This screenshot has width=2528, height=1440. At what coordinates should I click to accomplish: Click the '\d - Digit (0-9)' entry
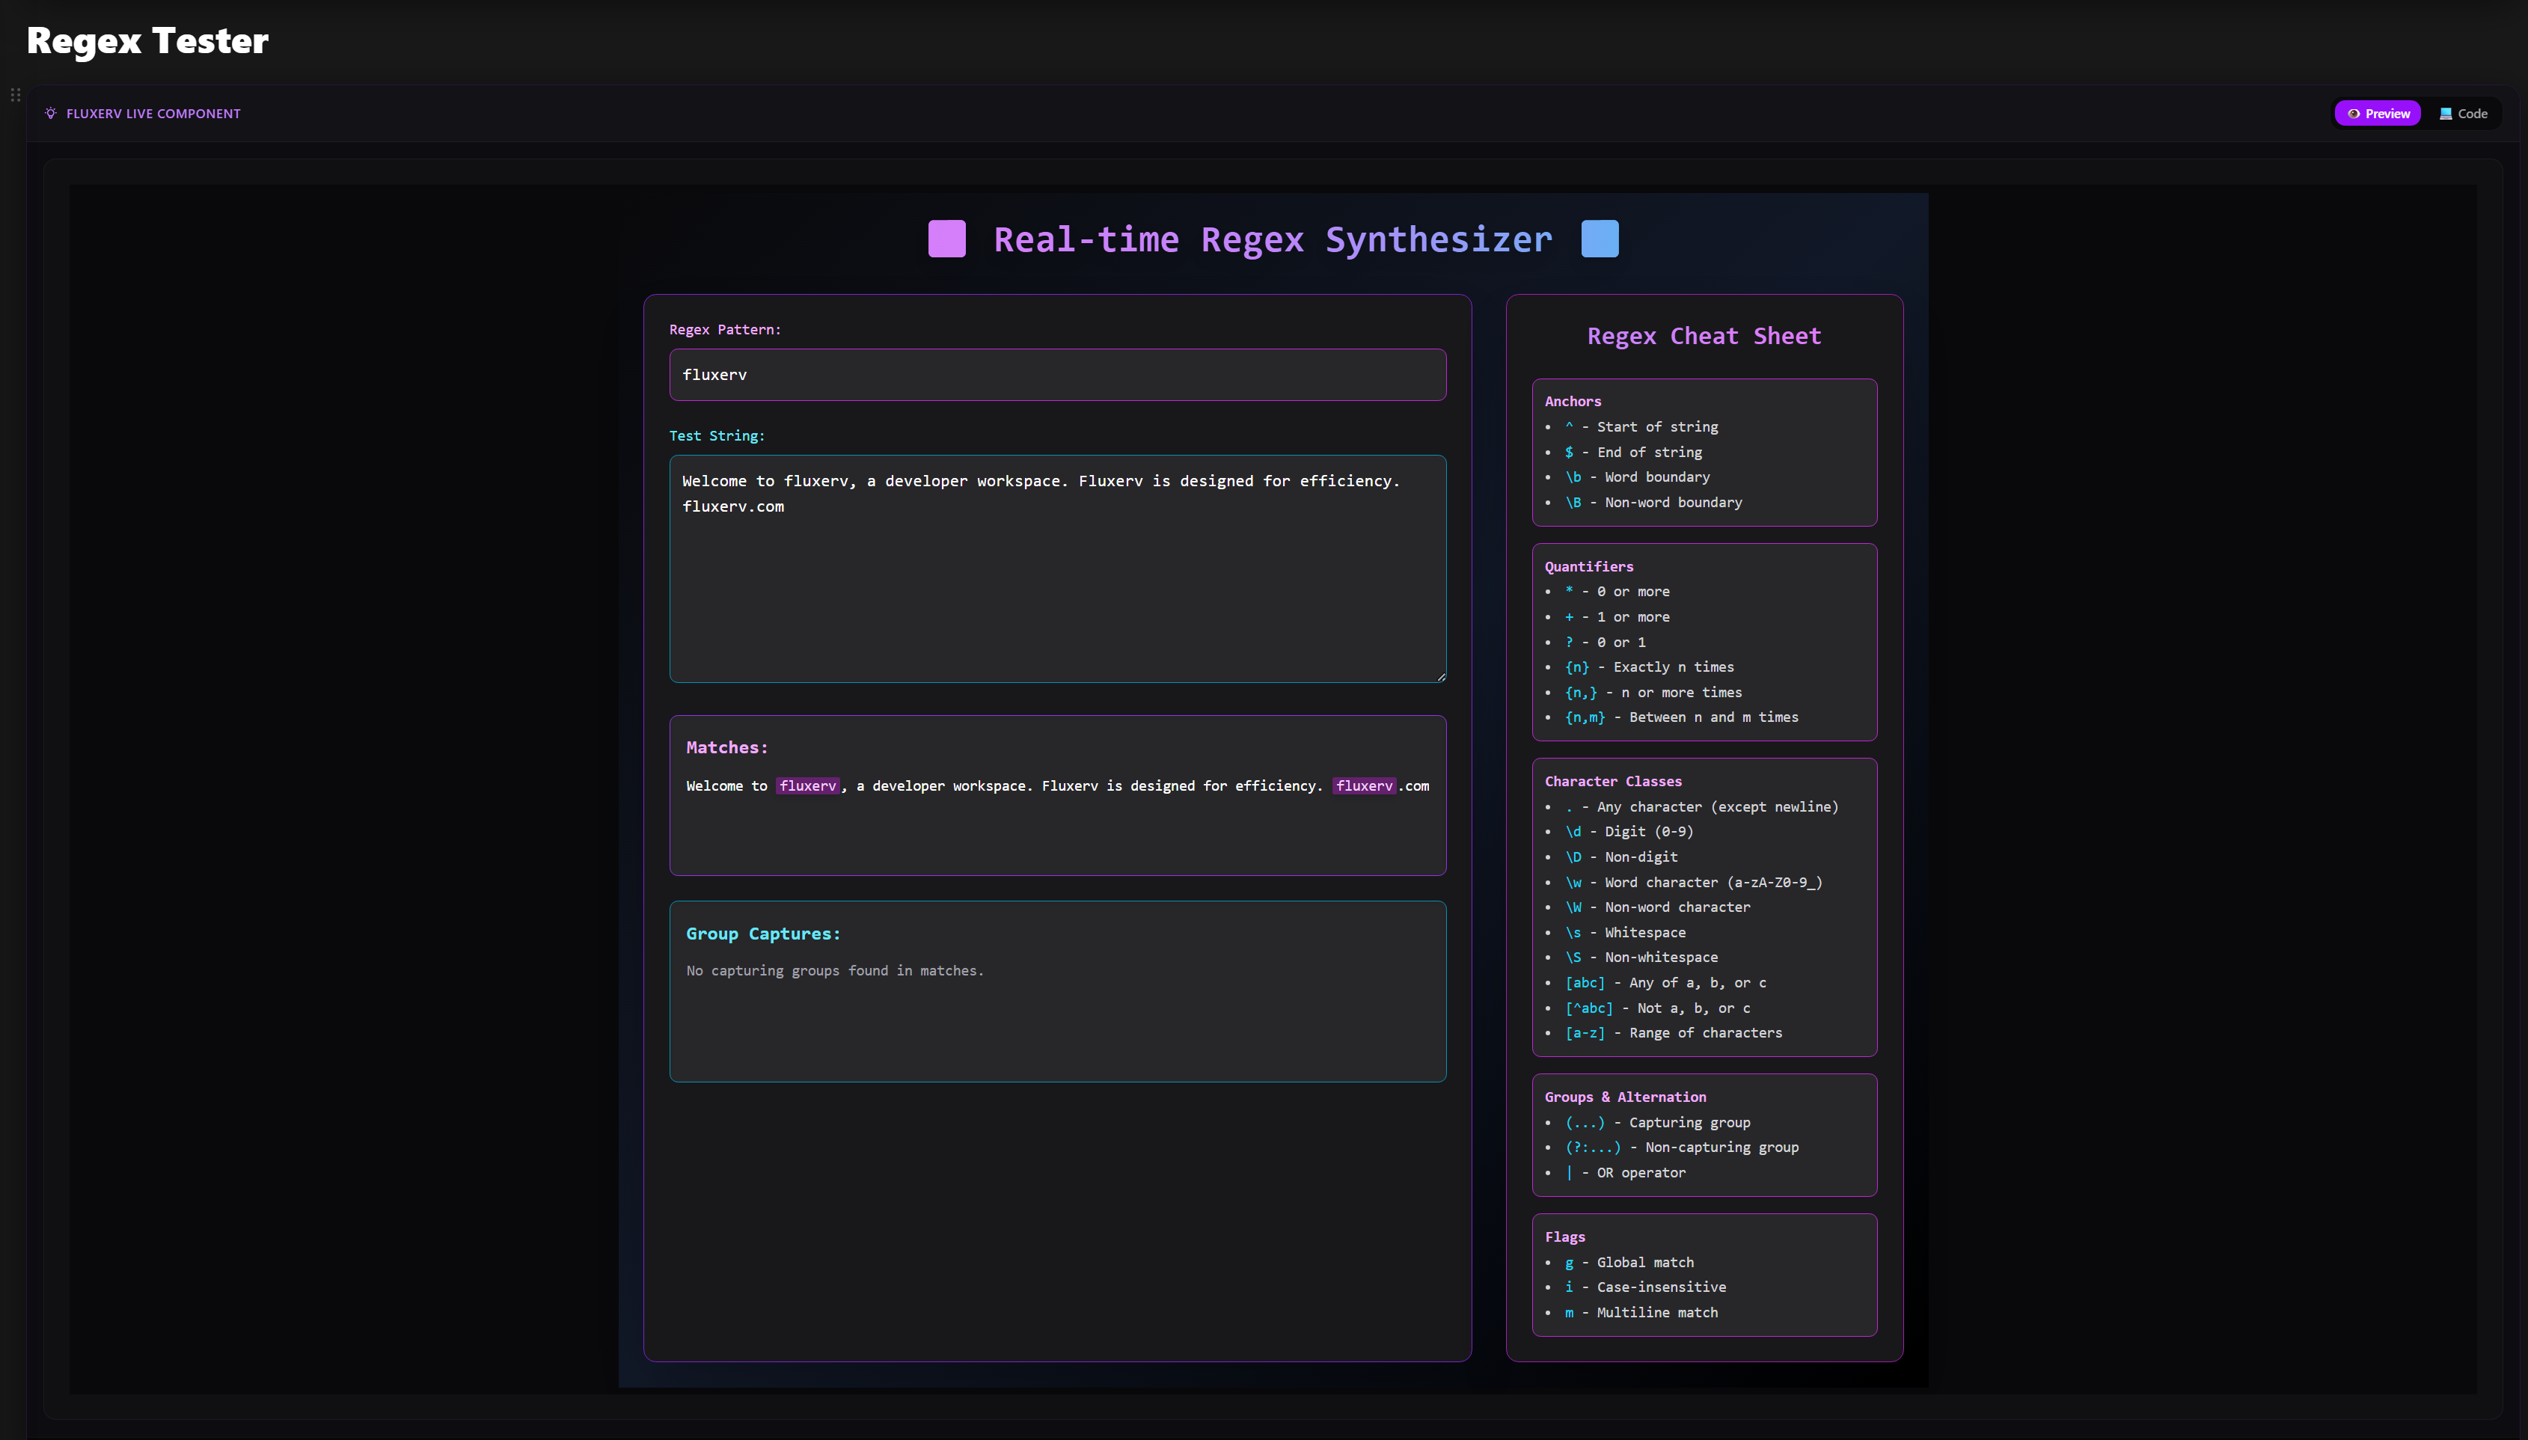point(1629,832)
